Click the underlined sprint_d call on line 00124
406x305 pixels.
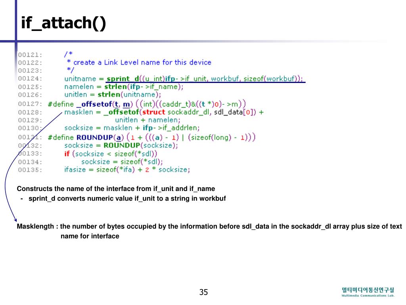[x=205, y=79]
